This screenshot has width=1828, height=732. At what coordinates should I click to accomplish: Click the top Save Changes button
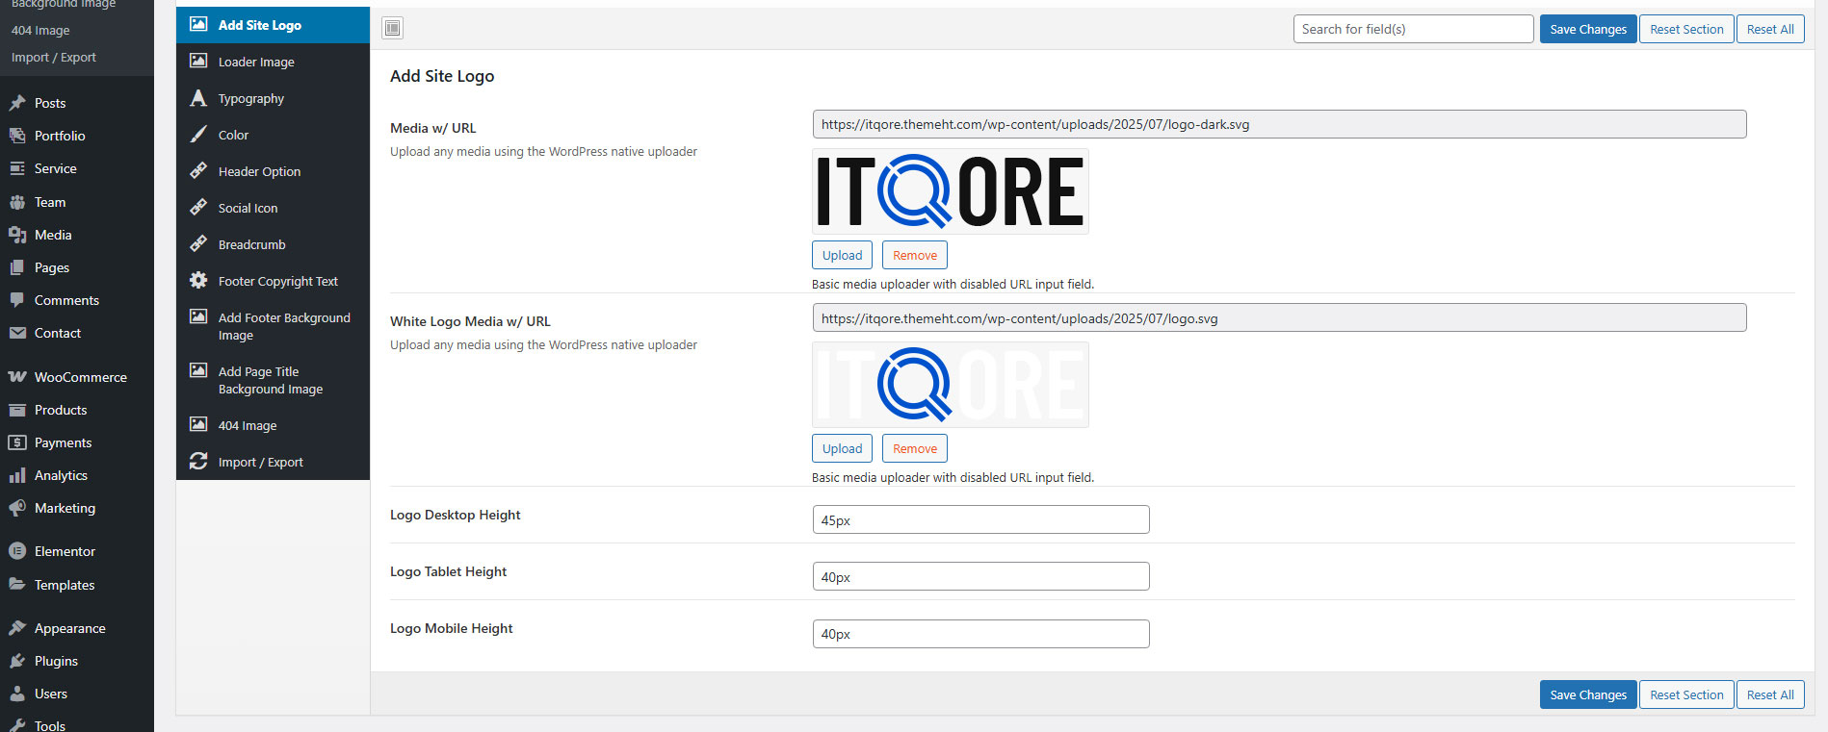[x=1587, y=29]
